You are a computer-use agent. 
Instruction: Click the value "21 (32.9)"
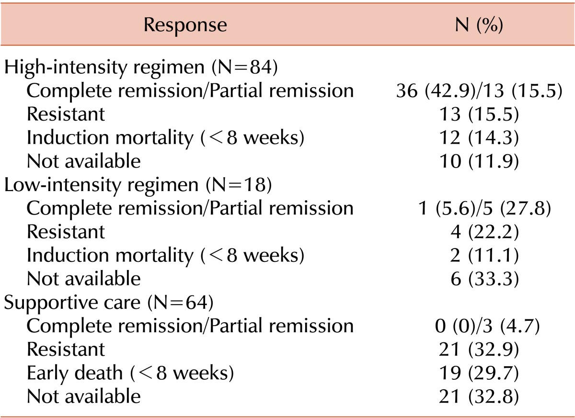coord(477,350)
